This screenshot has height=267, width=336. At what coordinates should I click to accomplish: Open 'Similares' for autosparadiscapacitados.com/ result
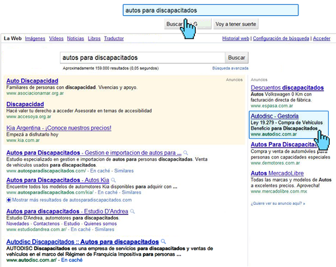(x=124, y=171)
